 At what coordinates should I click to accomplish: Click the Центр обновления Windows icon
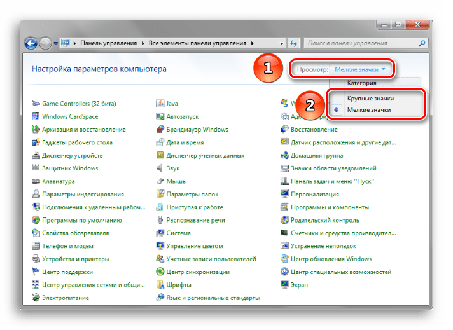284,259
